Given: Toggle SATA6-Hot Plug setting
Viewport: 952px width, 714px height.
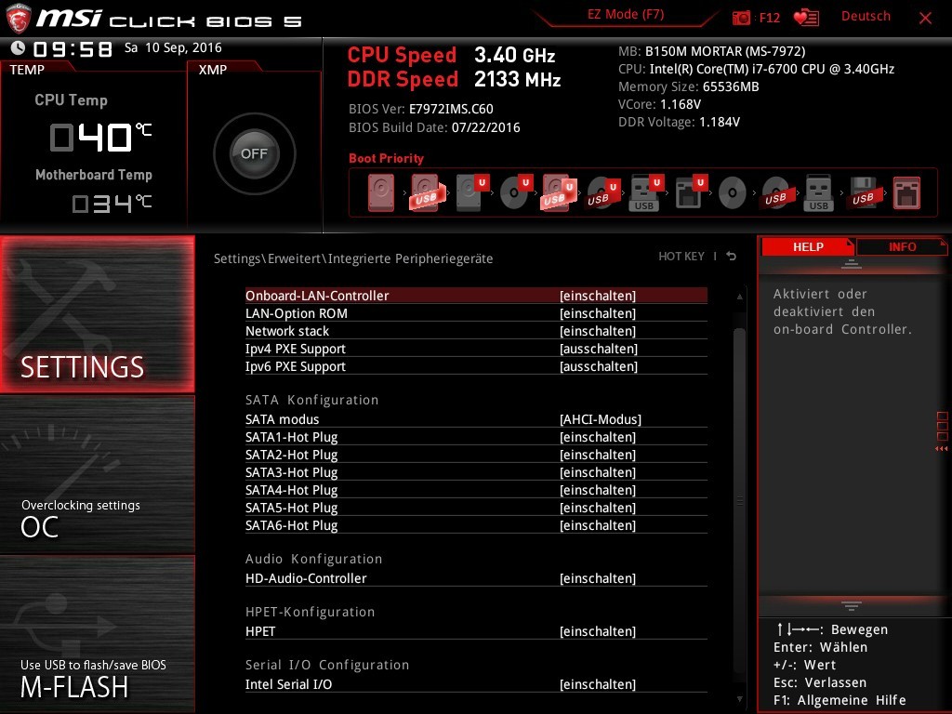Looking at the screenshot, I should (x=476, y=525).
